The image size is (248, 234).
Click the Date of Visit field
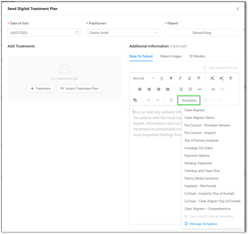click(44, 33)
